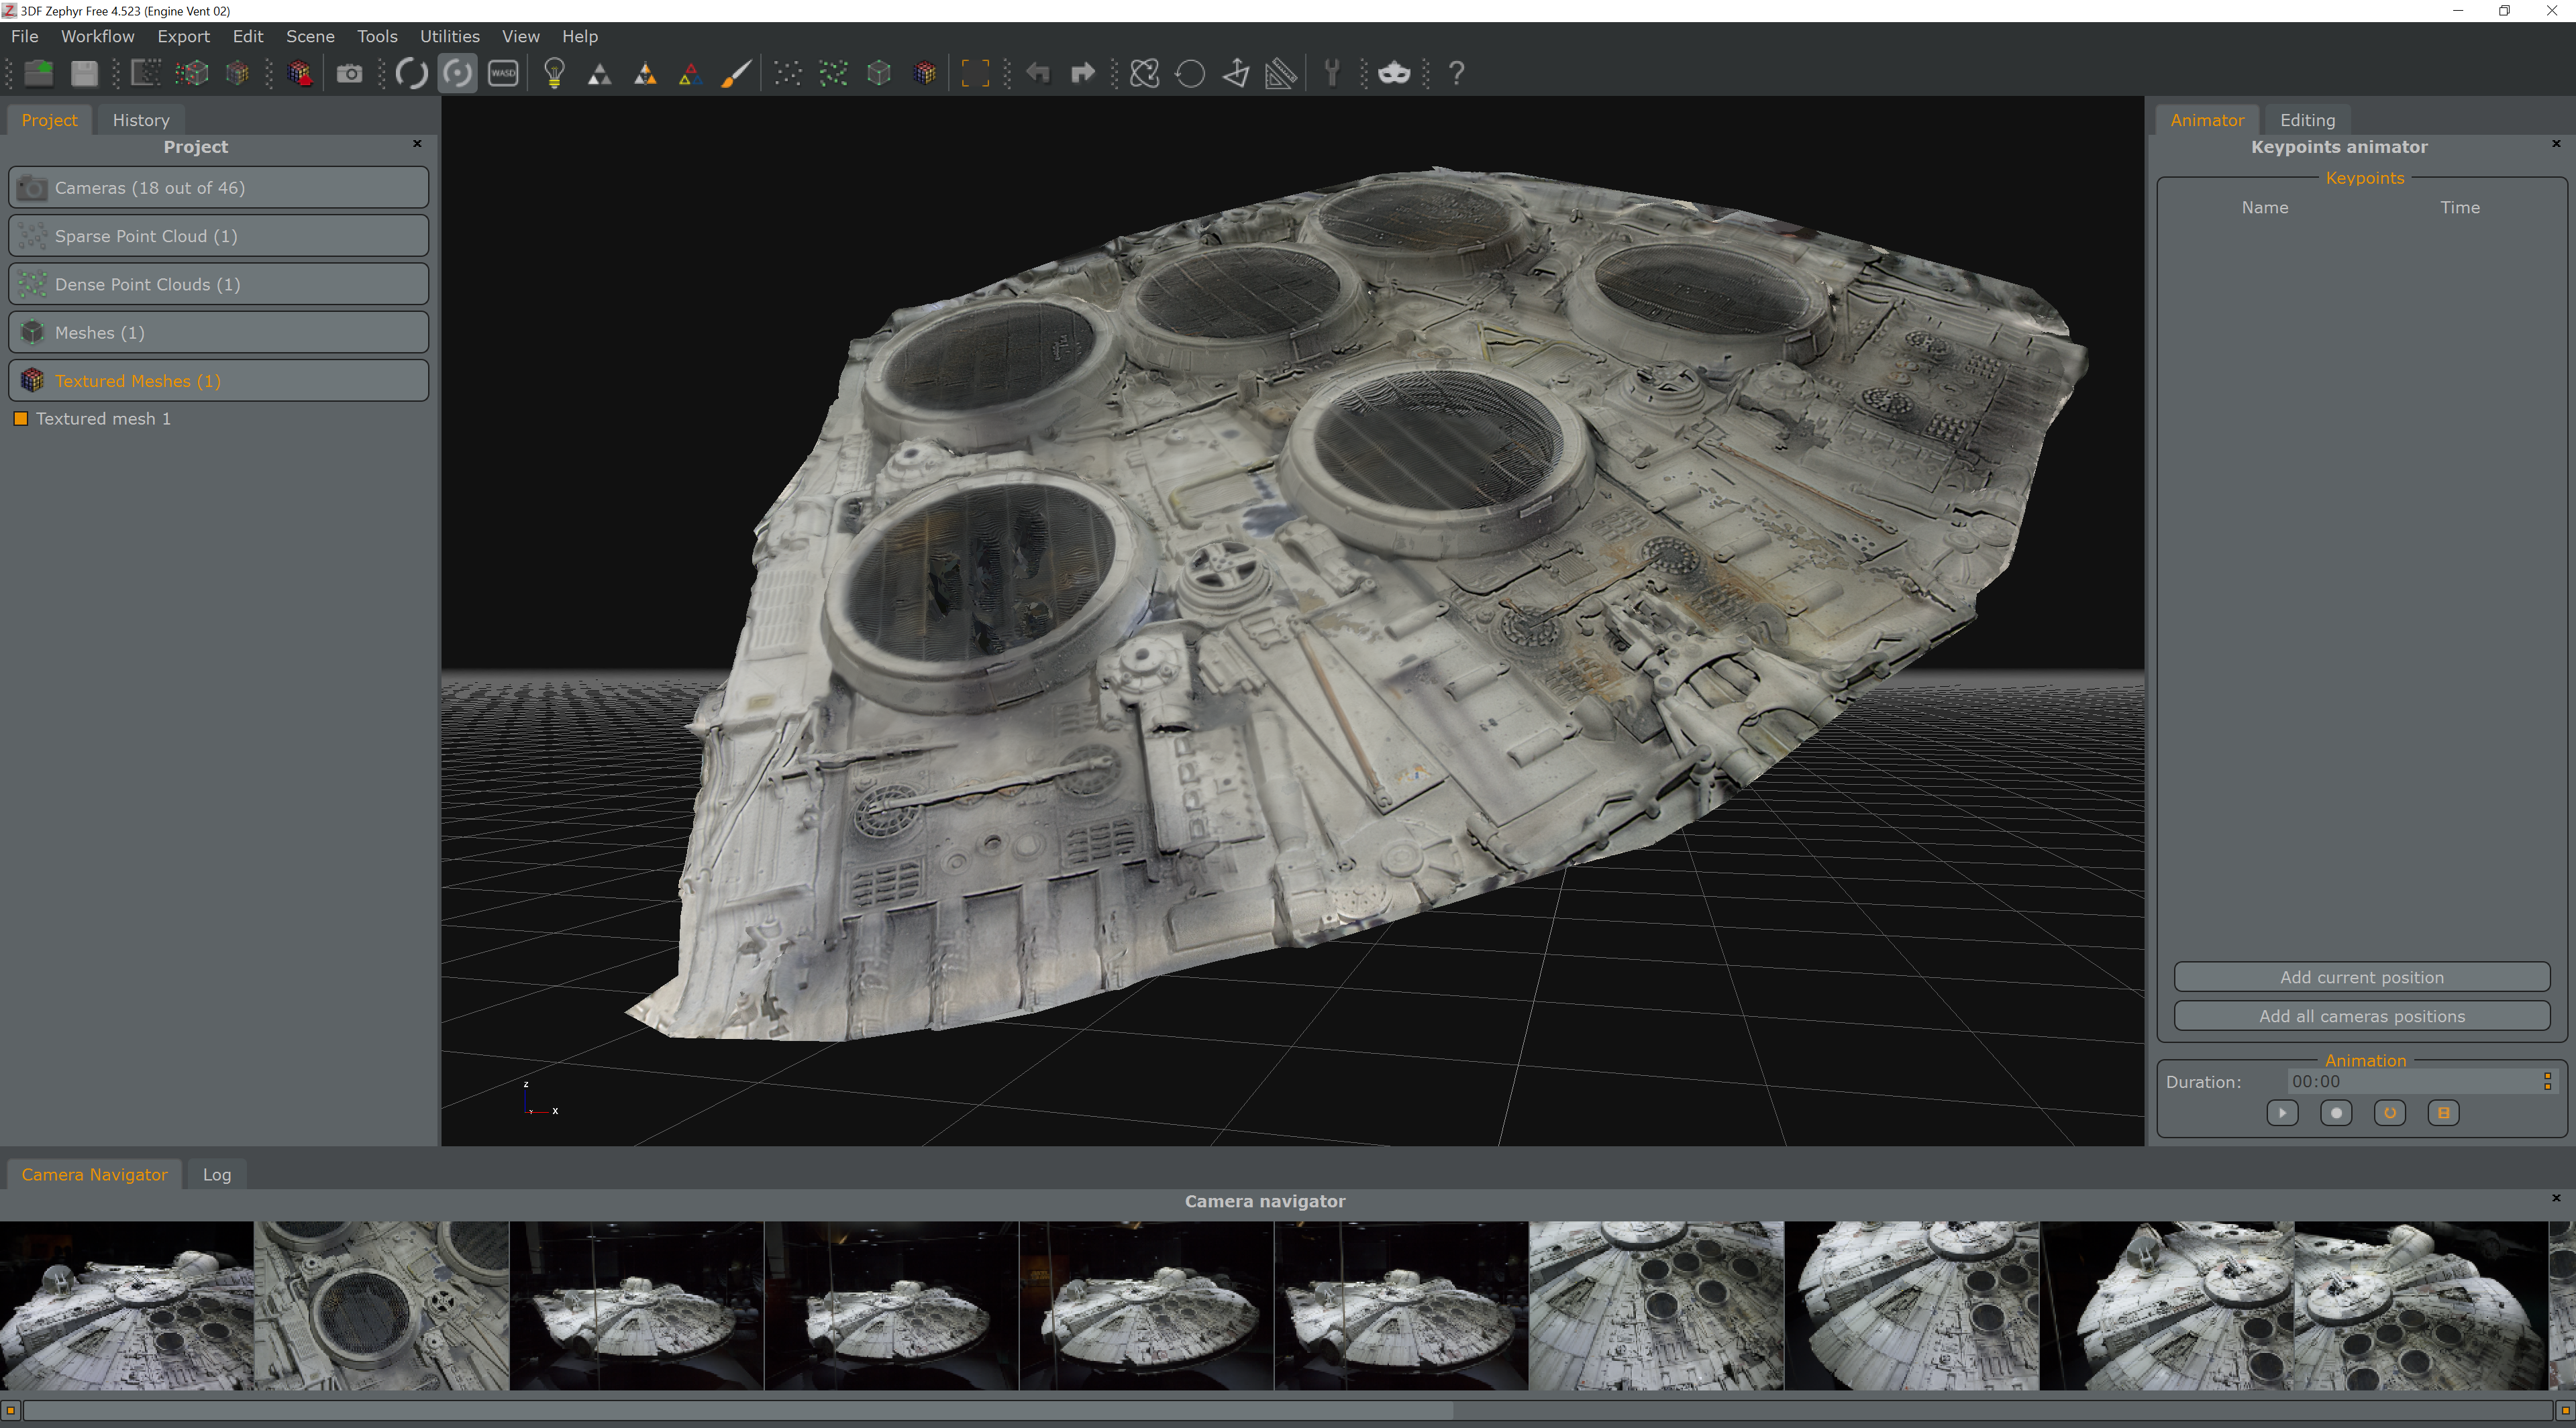Open the Tools menu
The width and height of the screenshot is (2576, 1428).
[378, 36]
